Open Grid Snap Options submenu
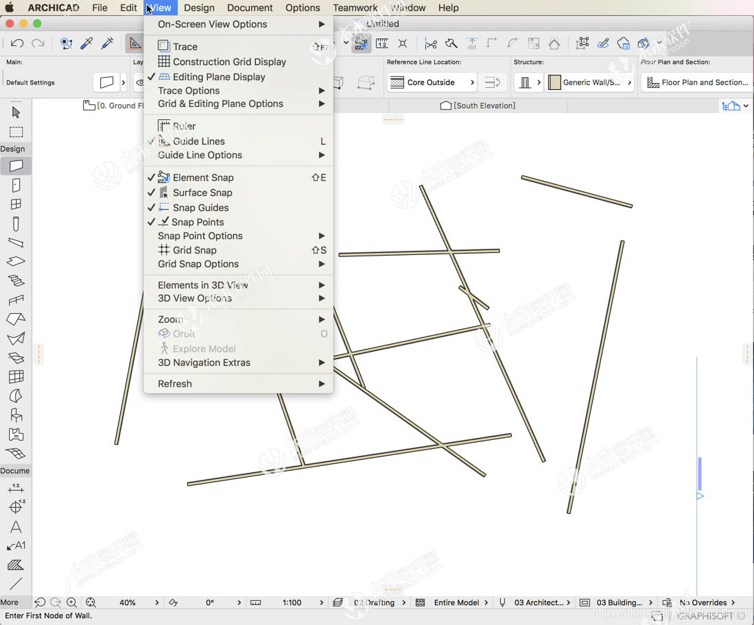The image size is (754, 625). 238,264
